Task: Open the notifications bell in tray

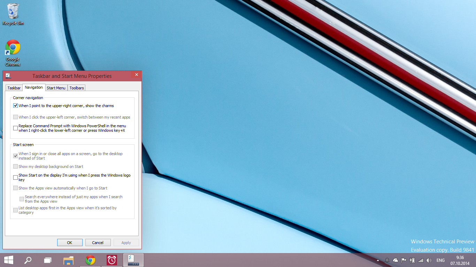Action: [387, 260]
